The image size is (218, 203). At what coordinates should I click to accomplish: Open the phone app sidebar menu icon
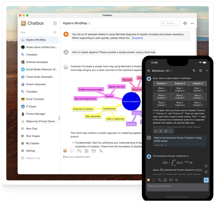click(x=148, y=71)
